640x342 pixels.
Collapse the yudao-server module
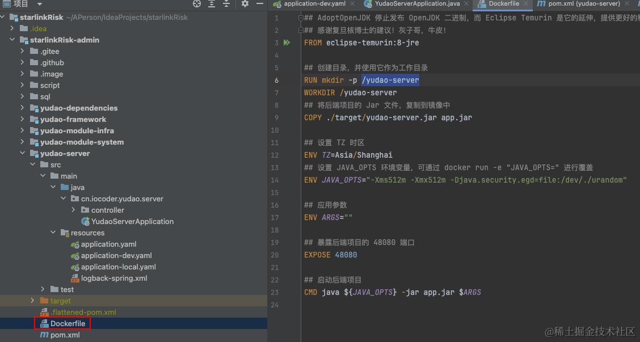point(23,154)
